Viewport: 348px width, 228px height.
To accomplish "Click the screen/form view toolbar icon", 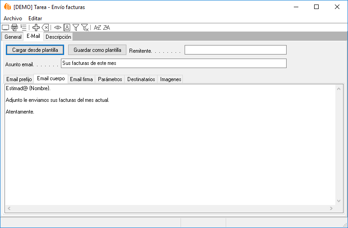I will [5, 27].
